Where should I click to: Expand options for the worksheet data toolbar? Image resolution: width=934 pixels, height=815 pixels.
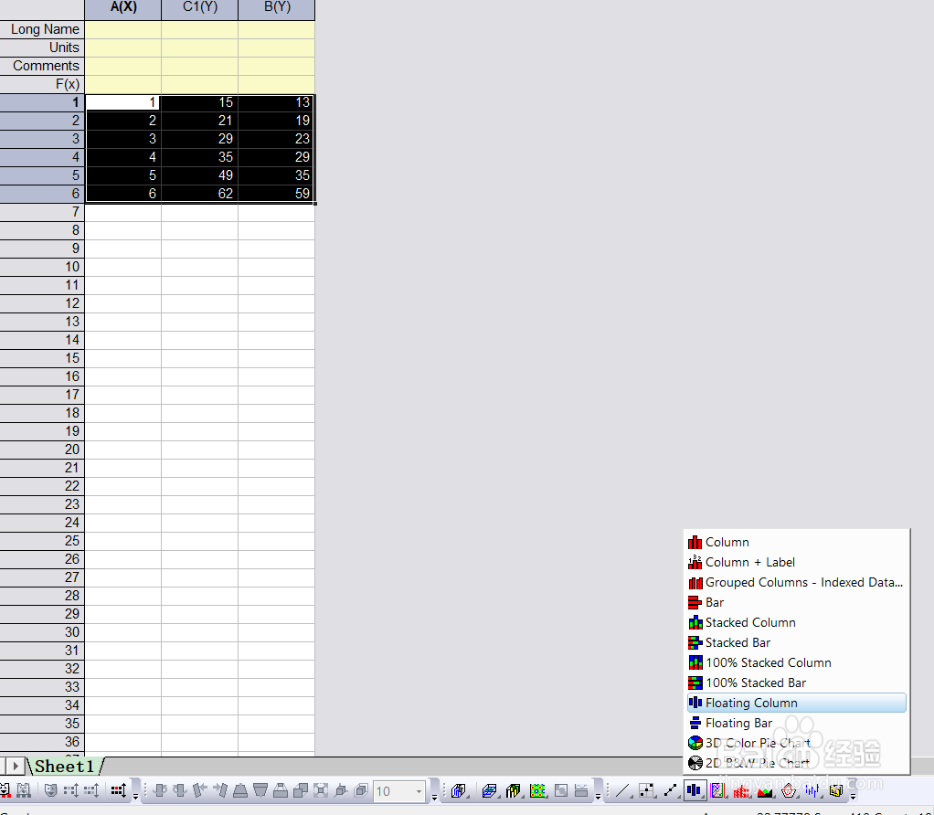[x=136, y=796]
